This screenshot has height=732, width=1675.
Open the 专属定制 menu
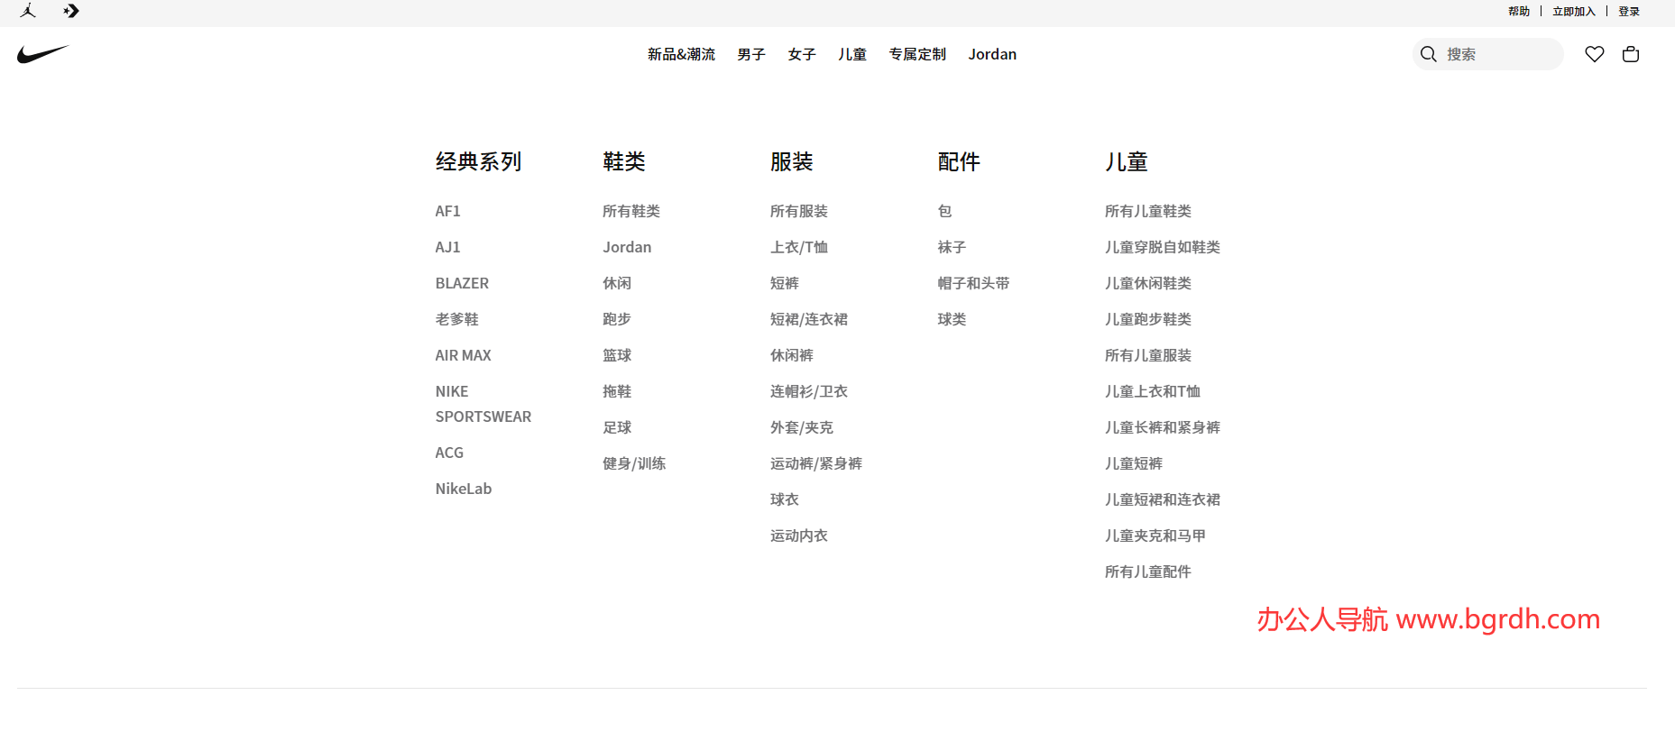pyautogui.click(x=917, y=54)
